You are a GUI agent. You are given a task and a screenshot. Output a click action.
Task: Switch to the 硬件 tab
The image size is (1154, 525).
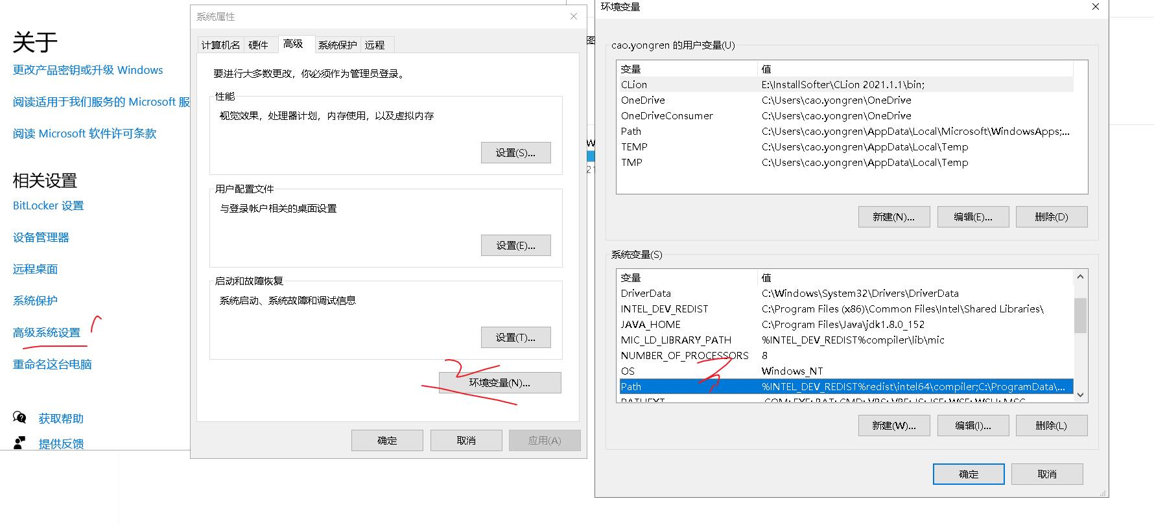pyautogui.click(x=258, y=45)
